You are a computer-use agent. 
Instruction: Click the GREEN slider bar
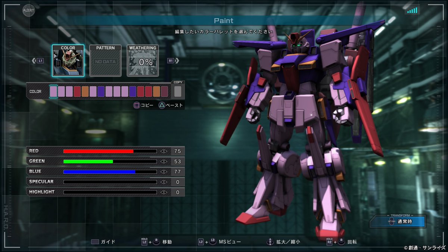click(110, 161)
